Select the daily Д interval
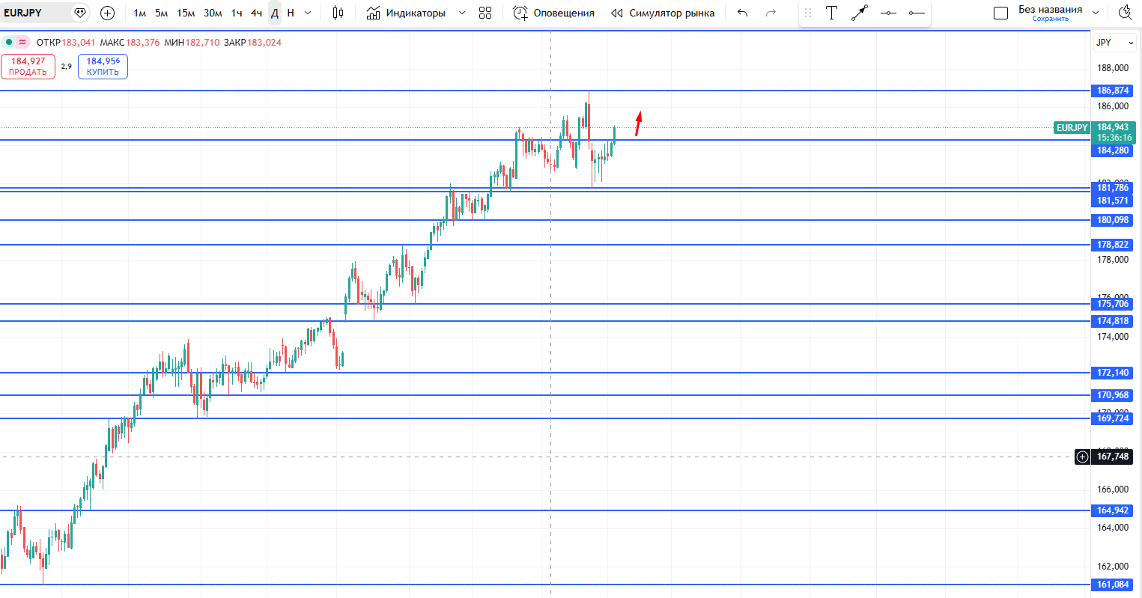The width and height of the screenshot is (1142, 598). (275, 13)
